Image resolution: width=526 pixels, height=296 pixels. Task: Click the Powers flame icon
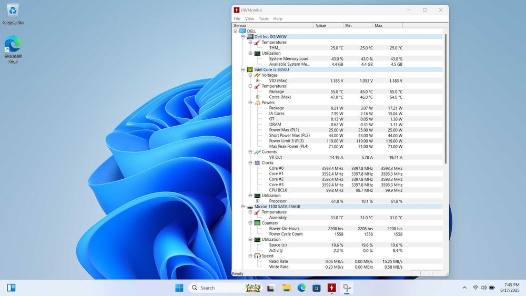coord(257,103)
